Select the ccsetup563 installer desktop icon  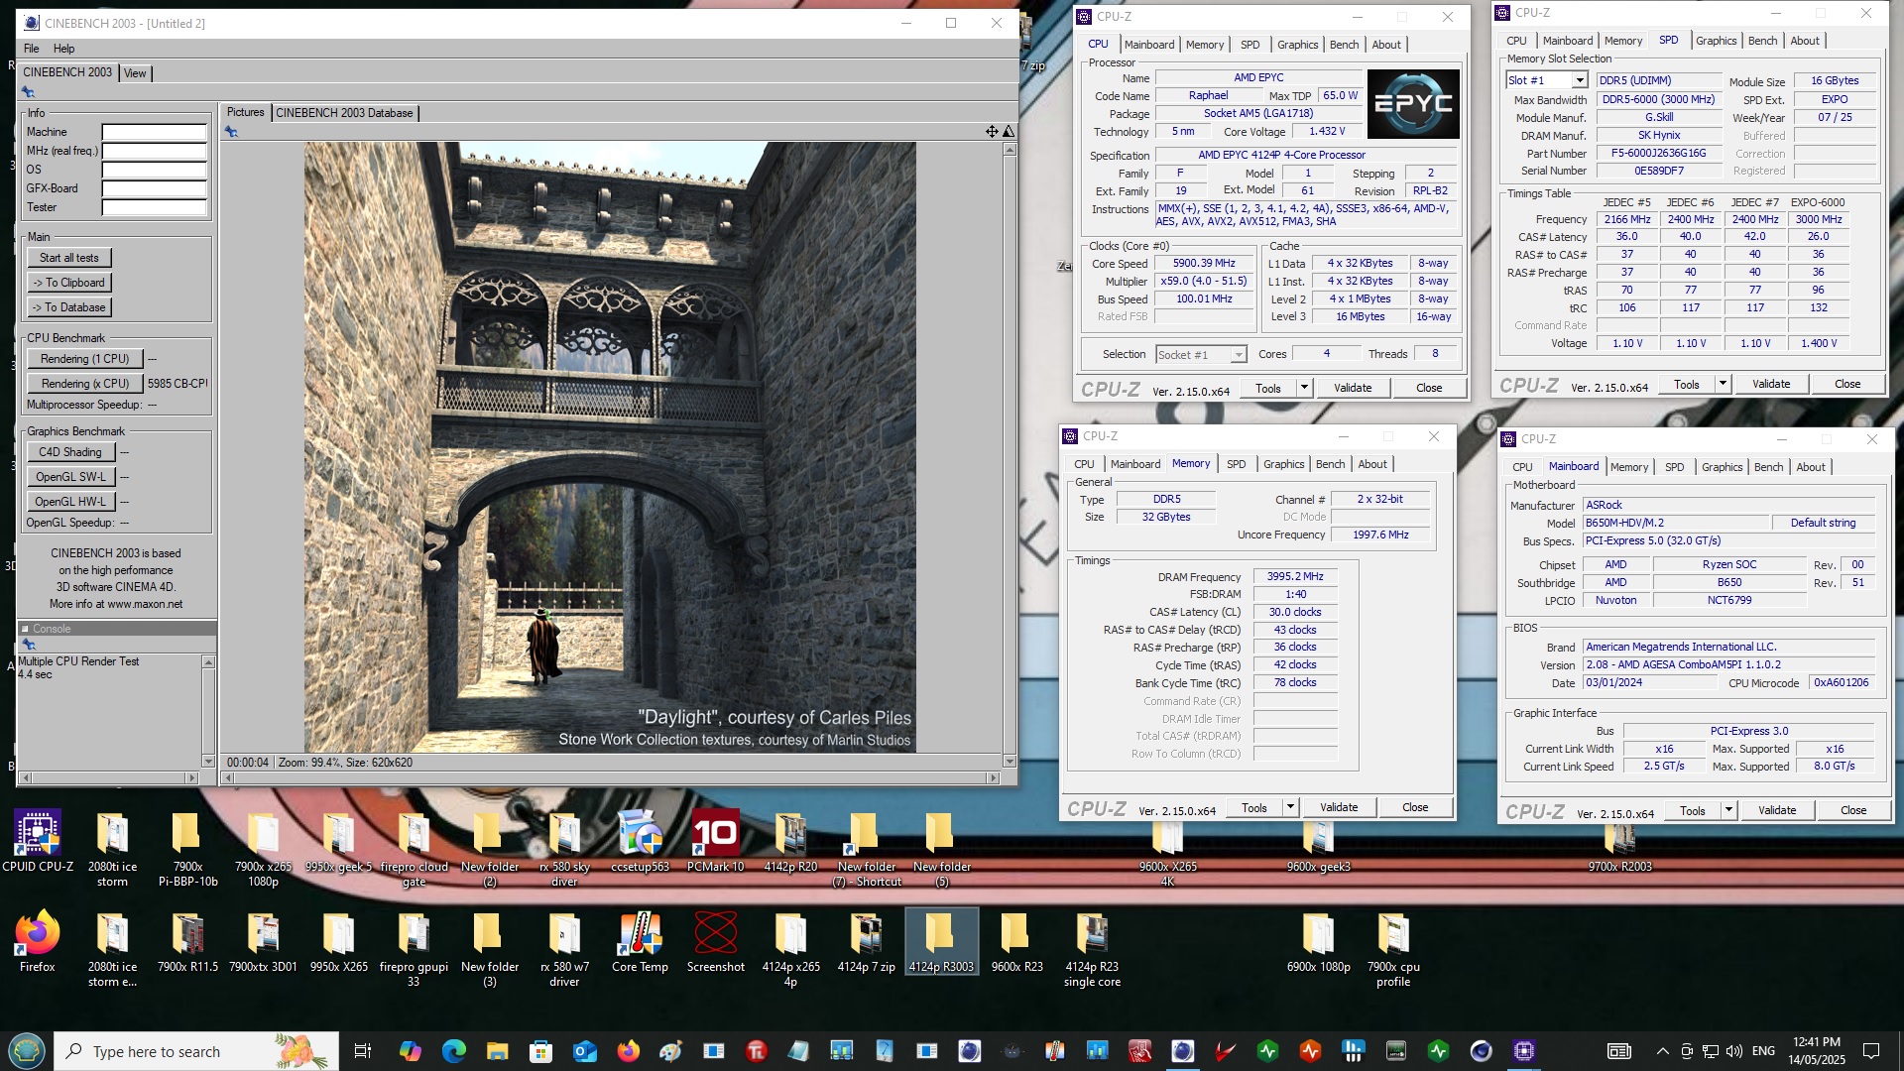point(640,842)
